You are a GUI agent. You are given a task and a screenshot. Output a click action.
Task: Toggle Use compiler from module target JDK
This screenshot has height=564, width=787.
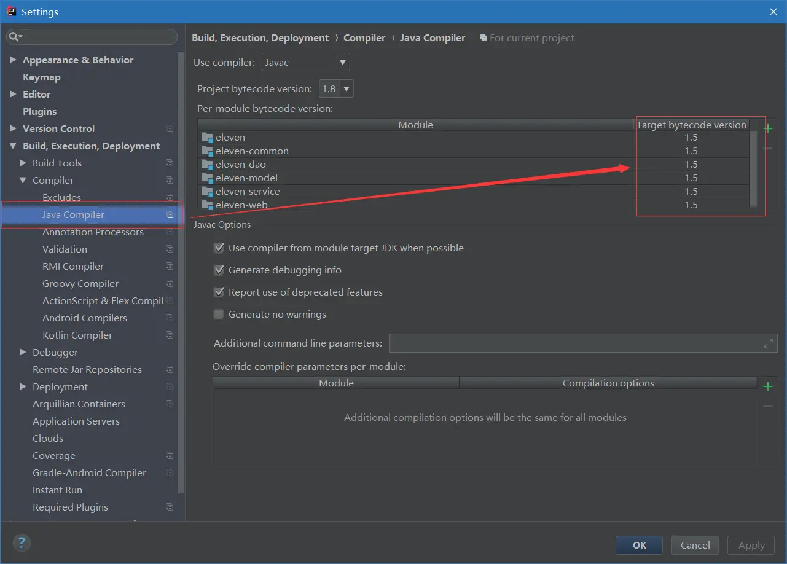pyautogui.click(x=219, y=248)
